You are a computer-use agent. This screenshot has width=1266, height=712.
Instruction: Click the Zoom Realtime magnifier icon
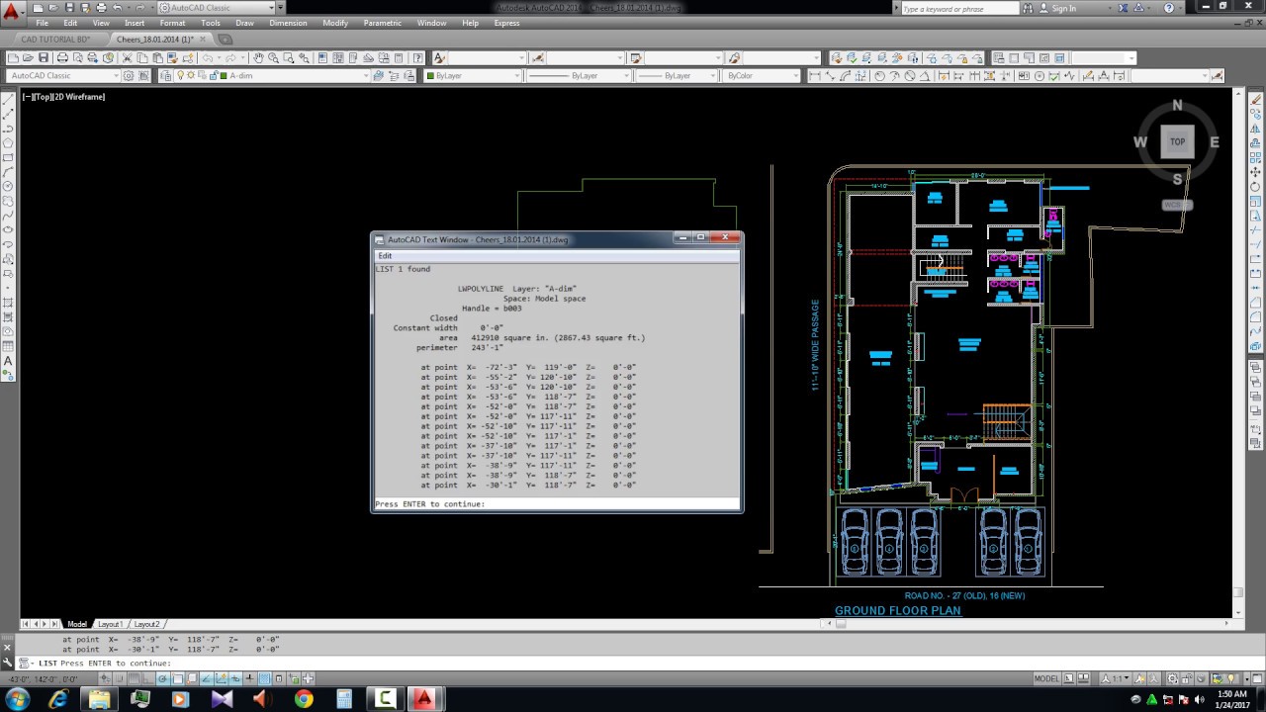[x=273, y=57]
